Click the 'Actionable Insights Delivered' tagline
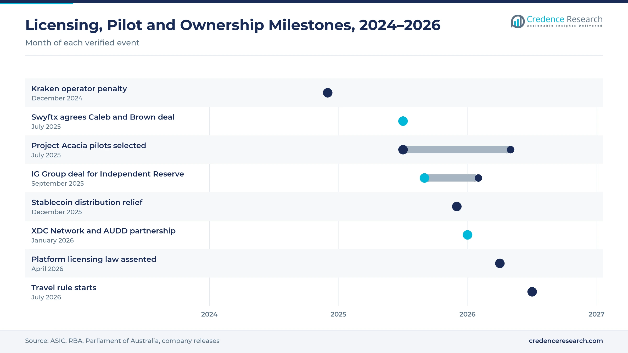Screen dimensions: 628x353 [565, 26]
